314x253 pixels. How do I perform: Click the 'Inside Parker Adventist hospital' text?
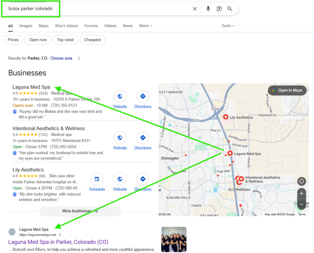tap(46, 182)
